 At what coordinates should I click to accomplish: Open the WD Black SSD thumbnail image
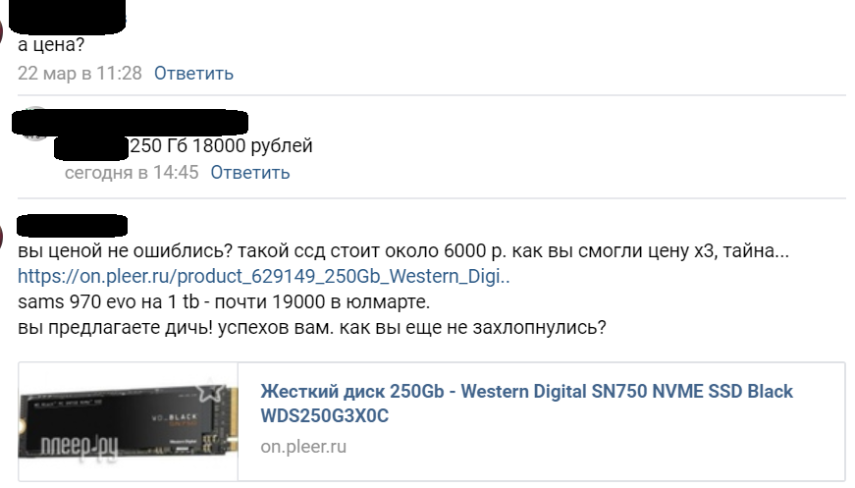point(129,421)
